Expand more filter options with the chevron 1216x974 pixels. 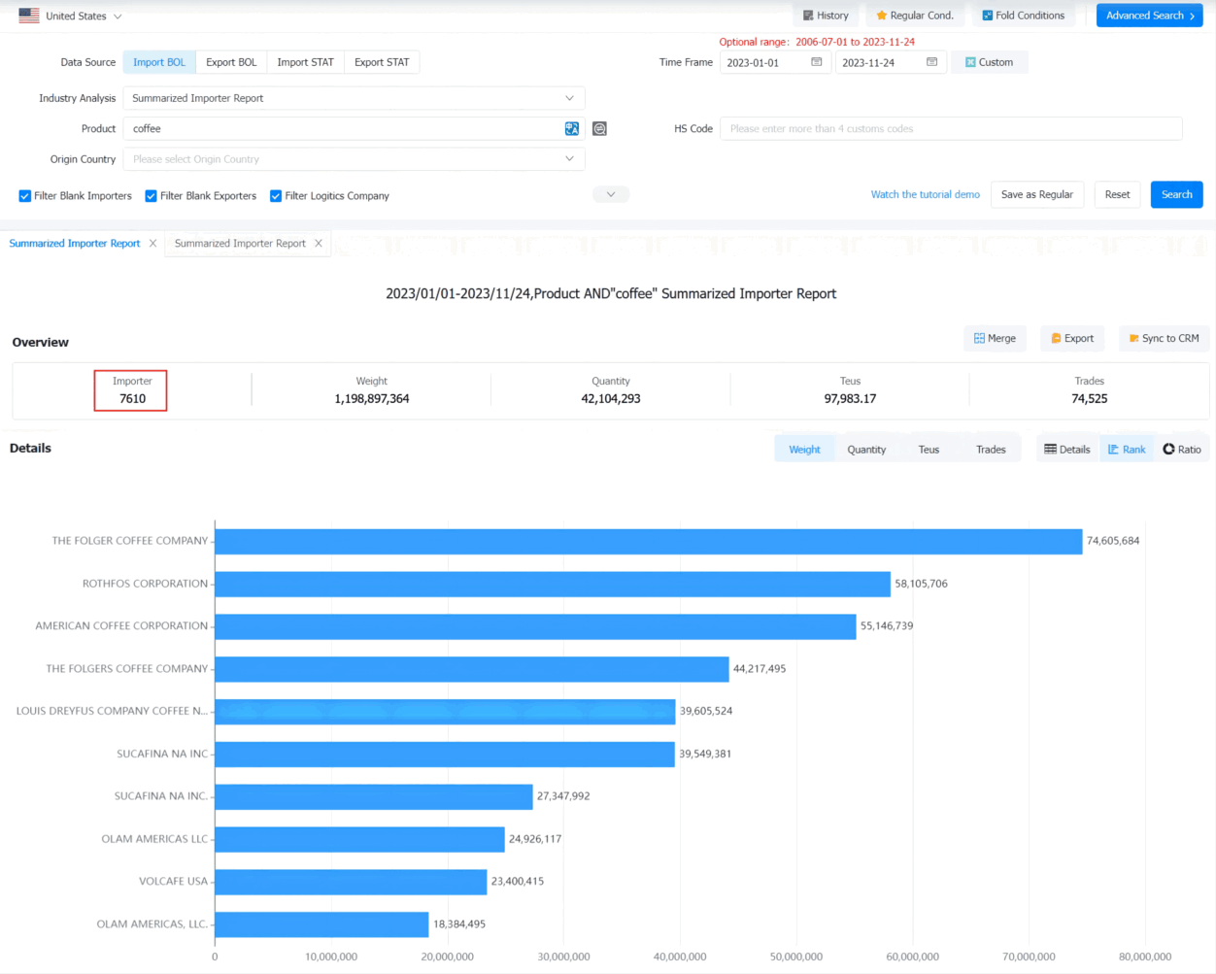click(611, 194)
